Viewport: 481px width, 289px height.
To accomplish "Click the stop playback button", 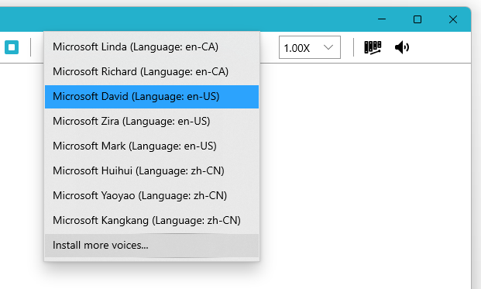I will pos(12,47).
